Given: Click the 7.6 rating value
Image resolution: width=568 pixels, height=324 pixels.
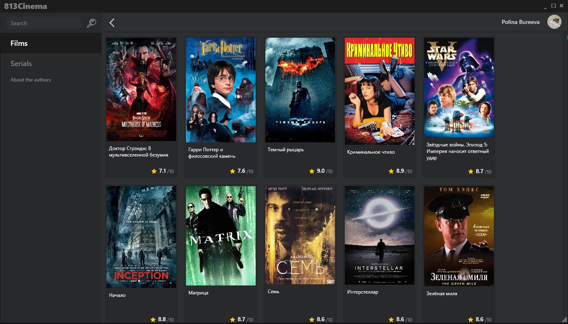Looking at the screenshot, I should tap(241, 171).
